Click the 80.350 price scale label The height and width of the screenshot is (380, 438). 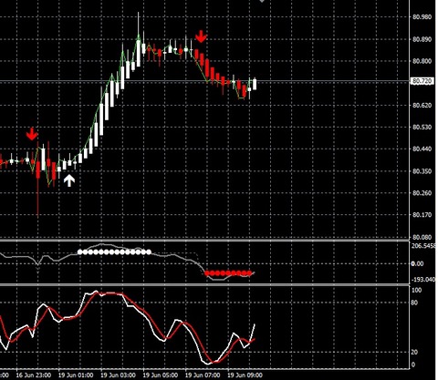[x=422, y=171]
